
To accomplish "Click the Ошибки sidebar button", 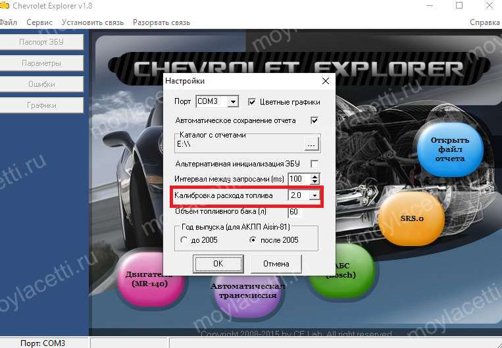I will pos(41,84).
